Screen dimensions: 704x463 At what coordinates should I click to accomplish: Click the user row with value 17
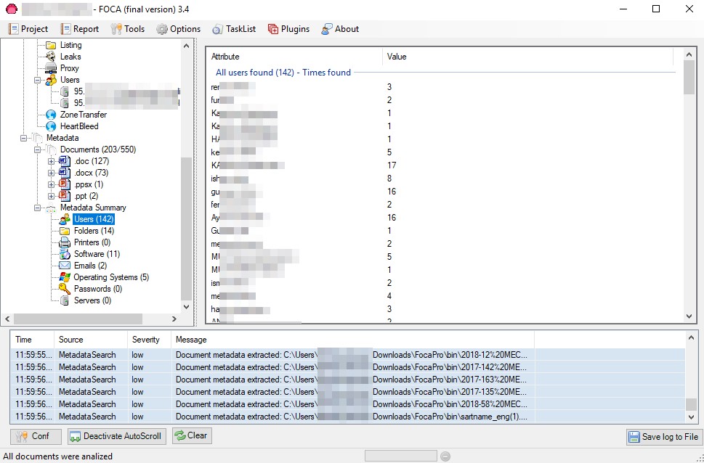[x=445, y=165]
